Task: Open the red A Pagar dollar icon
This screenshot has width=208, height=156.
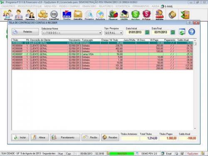Action: tap(146, 15)
